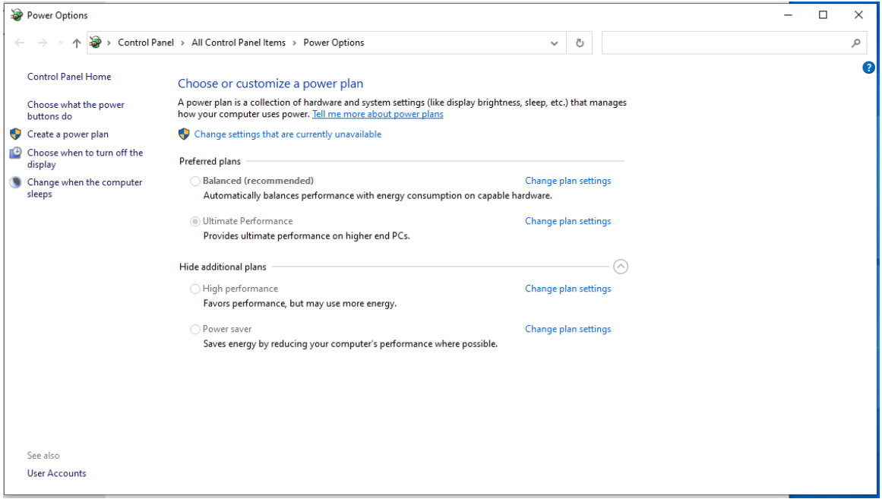Click the up arrow navigation icon

coord(77,43)
